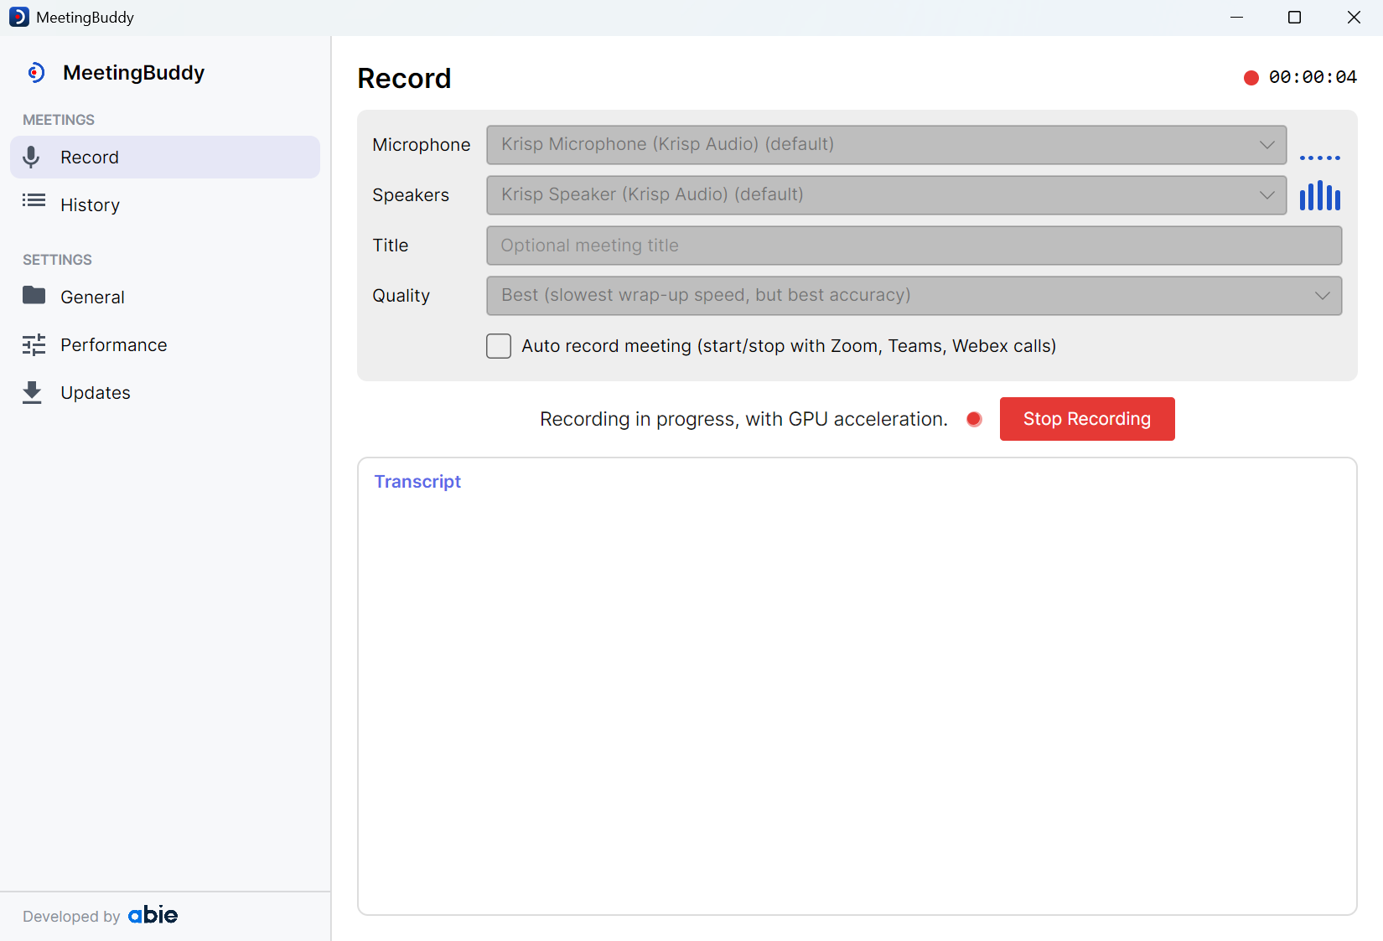
Task: Click the SETTINGS section header
Action: pyautogui.click(x=57, y=260)
